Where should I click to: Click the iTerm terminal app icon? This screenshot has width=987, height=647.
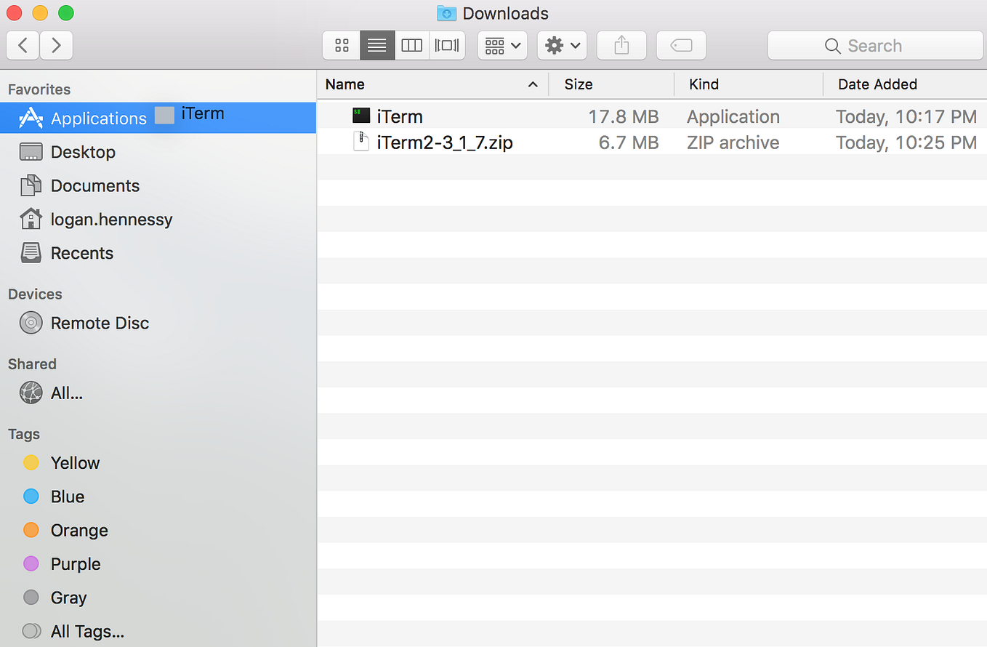coord(361,116)
